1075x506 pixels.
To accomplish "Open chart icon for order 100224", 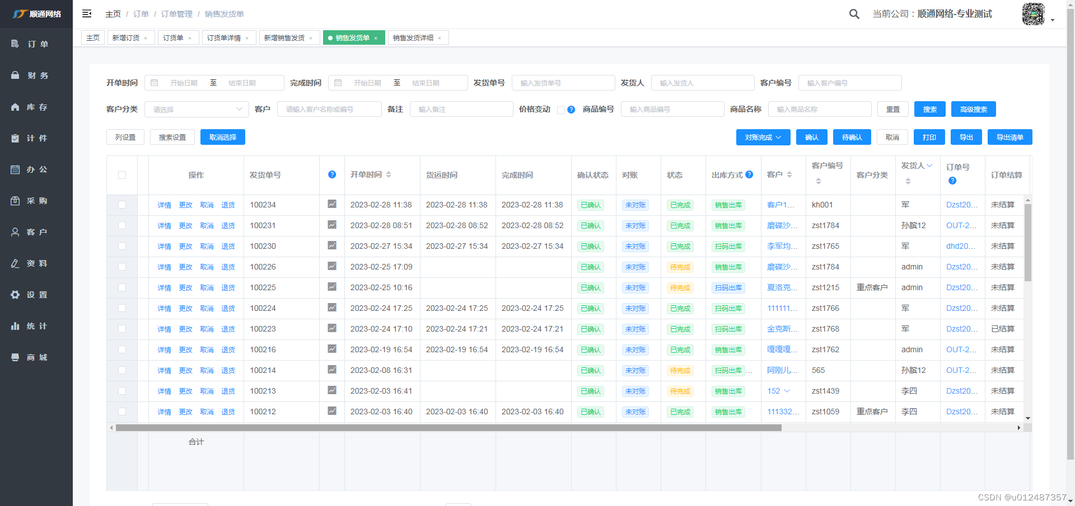I will click(332, 308).
